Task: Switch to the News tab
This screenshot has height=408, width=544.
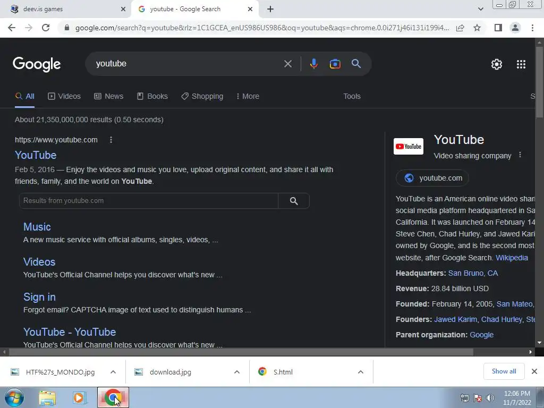Action: (x=108, y=97)
